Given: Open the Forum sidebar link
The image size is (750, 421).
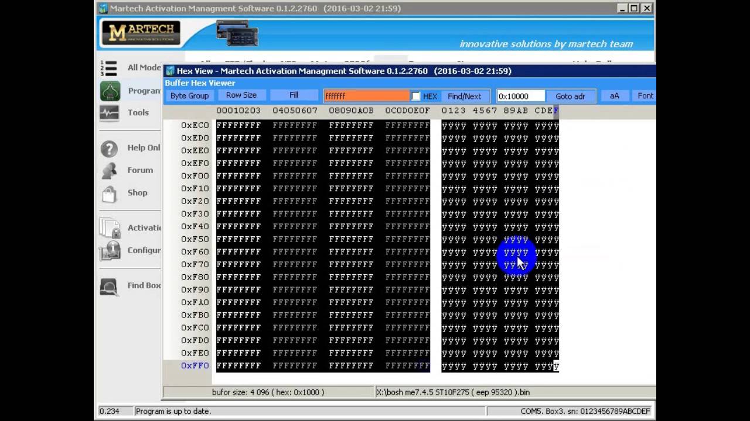Looking at the screenshot, I should click(140, 170).
